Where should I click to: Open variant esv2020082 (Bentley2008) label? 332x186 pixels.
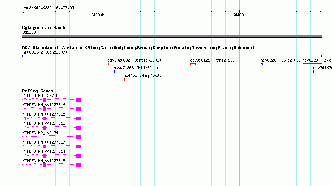(x=134, y=60)
